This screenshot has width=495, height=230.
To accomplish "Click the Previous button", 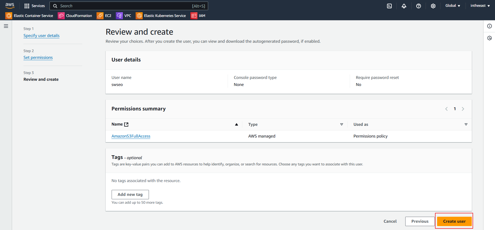I will 420,221.
